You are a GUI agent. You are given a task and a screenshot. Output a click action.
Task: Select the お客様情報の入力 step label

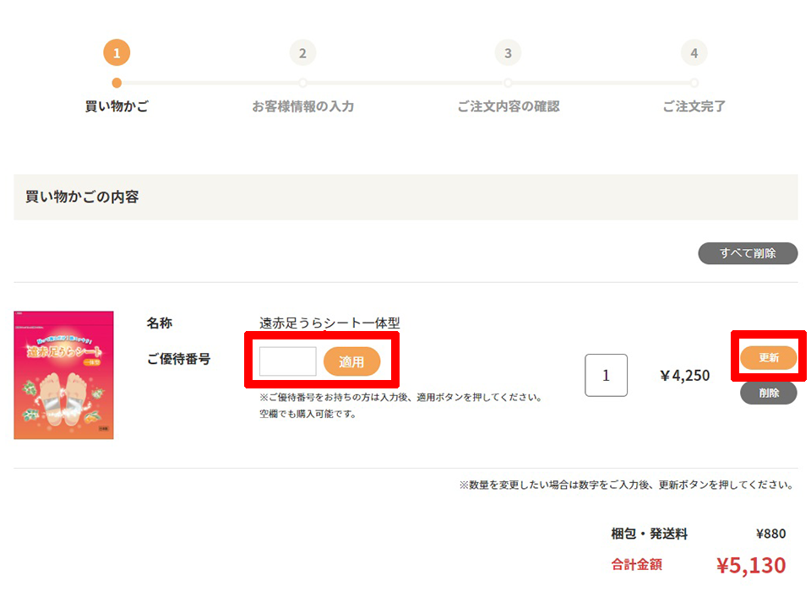(303, 106)
